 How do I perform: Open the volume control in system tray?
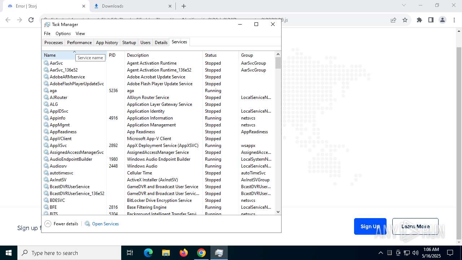click(x=415, y=253)
